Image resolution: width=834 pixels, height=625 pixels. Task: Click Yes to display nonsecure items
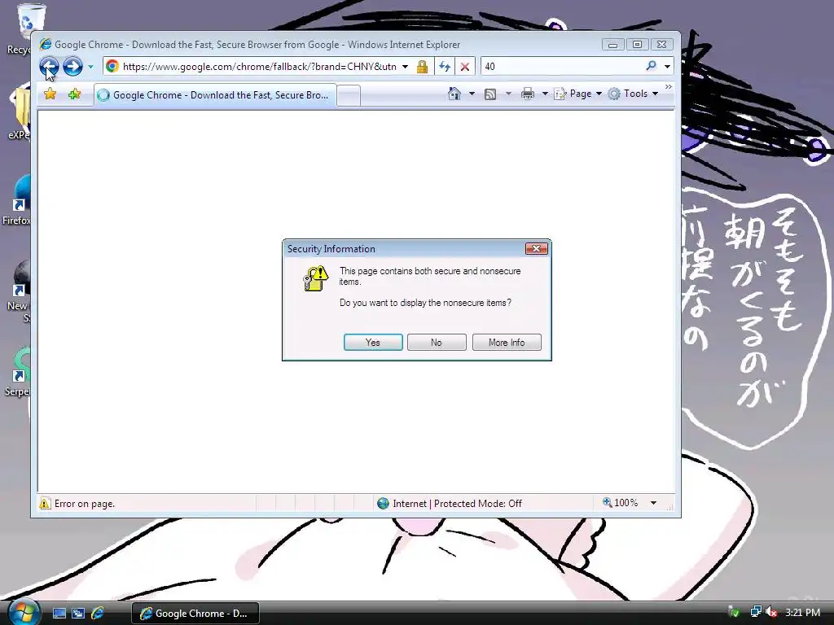(x=373, y=343)
